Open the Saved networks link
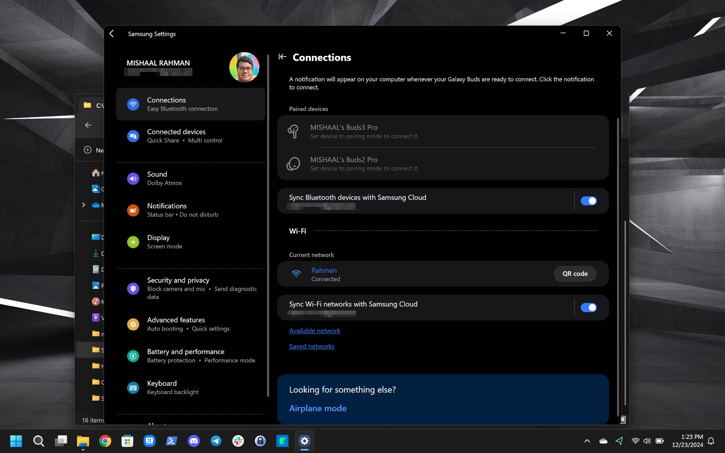This screenshot has width=725, height=453. coord(312,347)
